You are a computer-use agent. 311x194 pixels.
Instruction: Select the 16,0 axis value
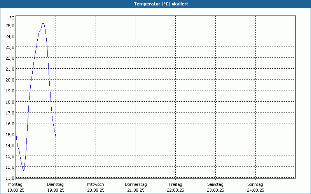pos(10,124)
